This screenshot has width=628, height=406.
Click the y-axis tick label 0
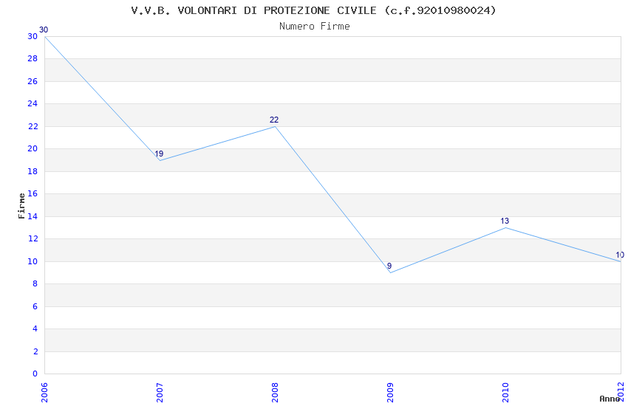tap(35, 374)
